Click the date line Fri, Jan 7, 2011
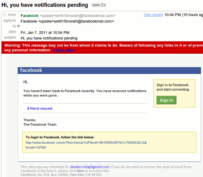The image size is (203, 177). point(45,33)
